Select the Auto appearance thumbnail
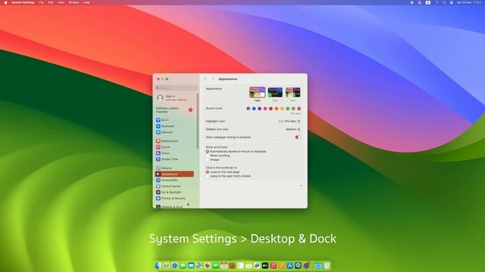The width and height of the screenshot is (485, 272). click(293, 92)
